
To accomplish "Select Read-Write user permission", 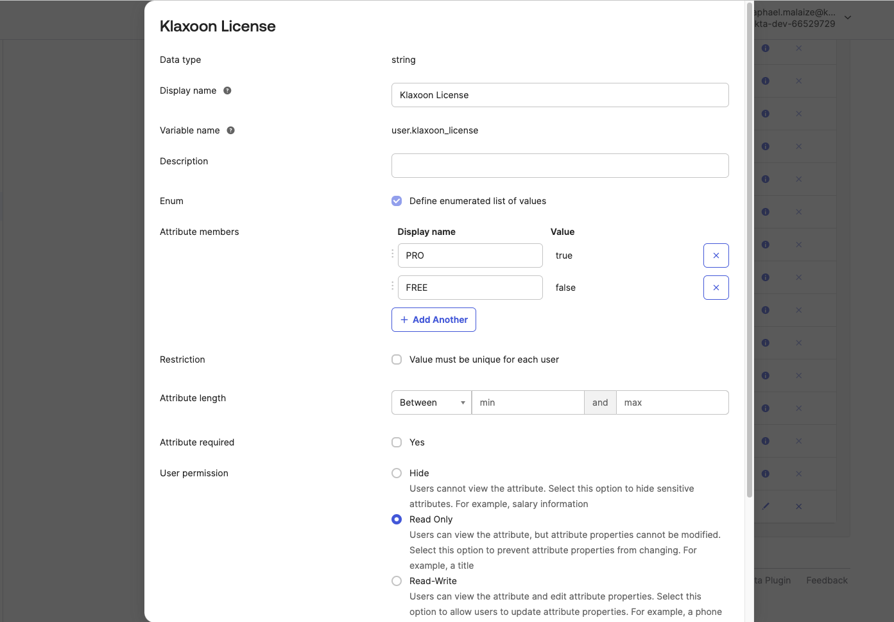I will [397, 581].
